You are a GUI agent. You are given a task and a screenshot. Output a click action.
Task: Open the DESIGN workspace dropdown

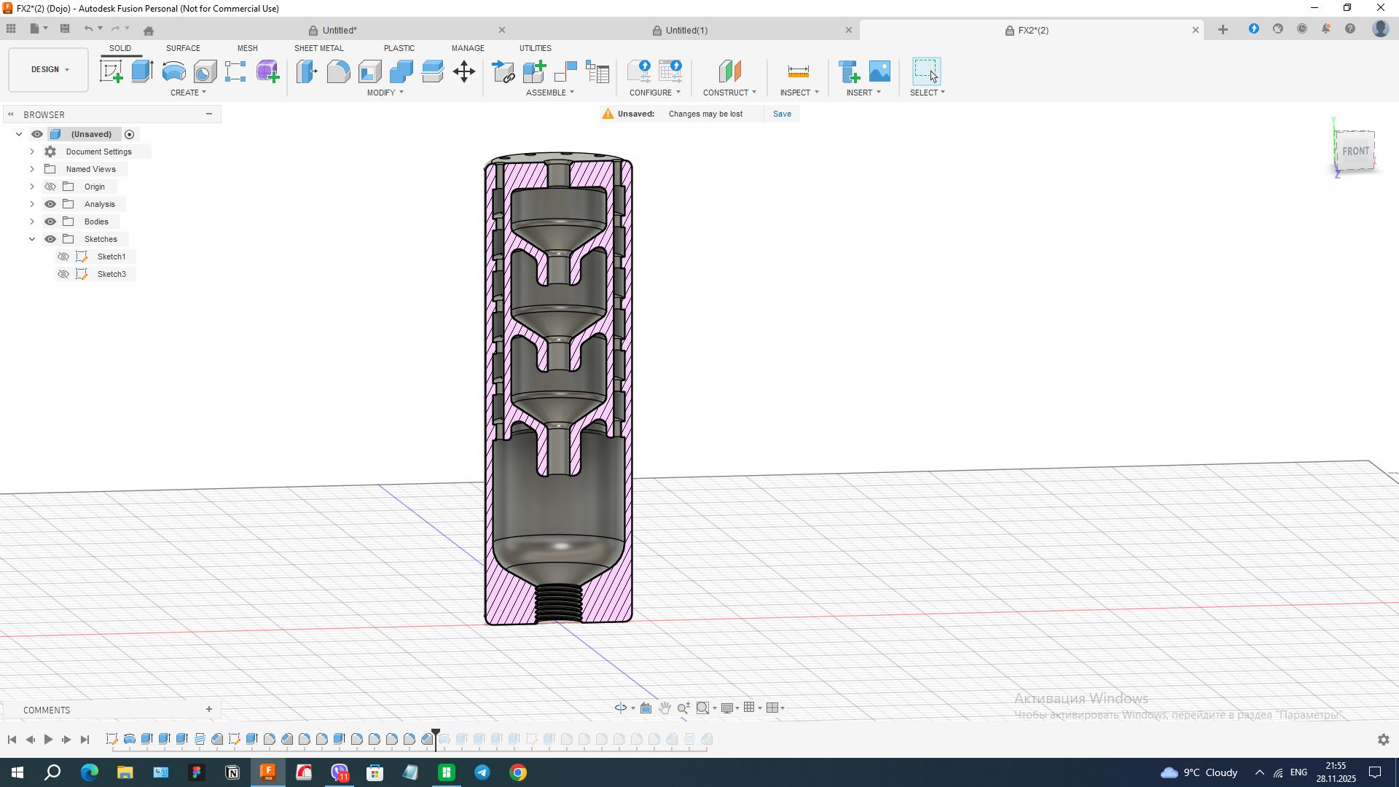[49, 70]
